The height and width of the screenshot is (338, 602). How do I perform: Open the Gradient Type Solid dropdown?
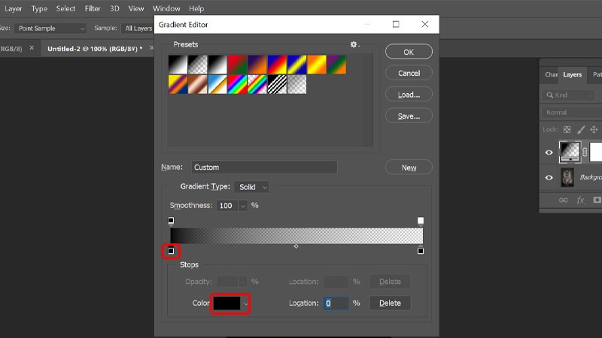pos(251,187)
